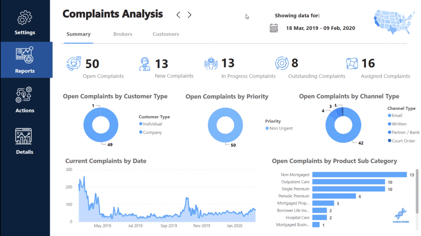The image size is (421, 236).
Task: Open the Reports sidebar icon
Action: pyautogui.click(x=25, y=55)
